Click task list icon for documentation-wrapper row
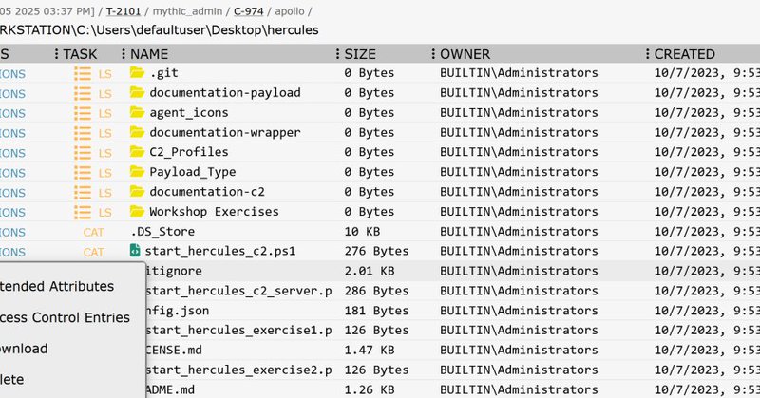Image resolution: width=760 pixels, height=398 pixels. 83,133
